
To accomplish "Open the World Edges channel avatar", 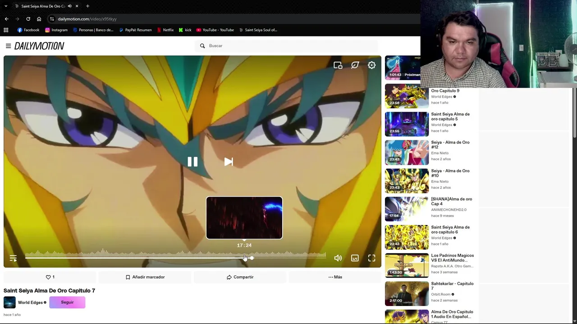I will point(9,302).
